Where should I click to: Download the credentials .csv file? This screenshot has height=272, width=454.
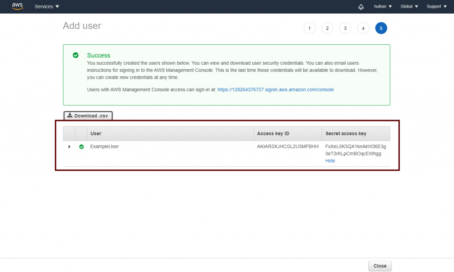(88, 116)
